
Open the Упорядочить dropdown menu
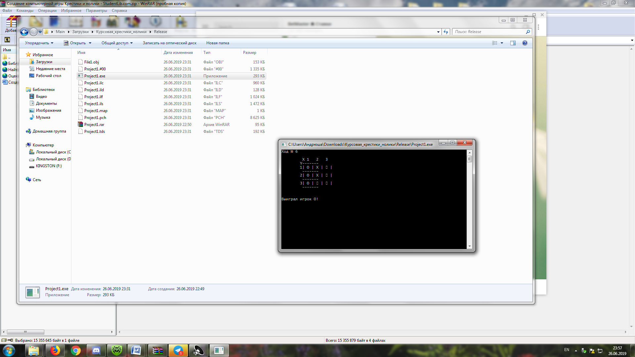click(39, 43)
